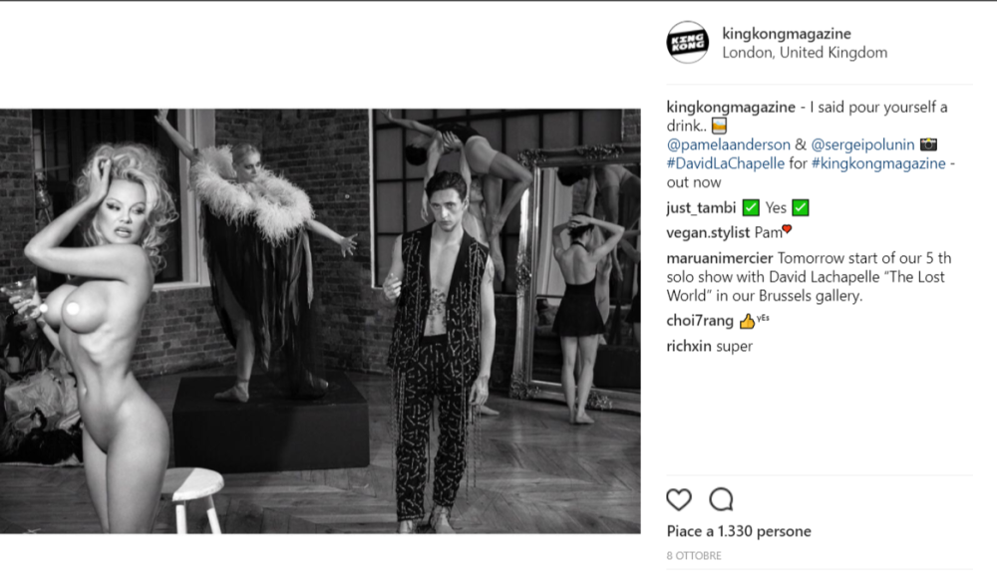997x571 pixels.
Task: Open the London, United Kingdom location link
Action: click(805, 53)
